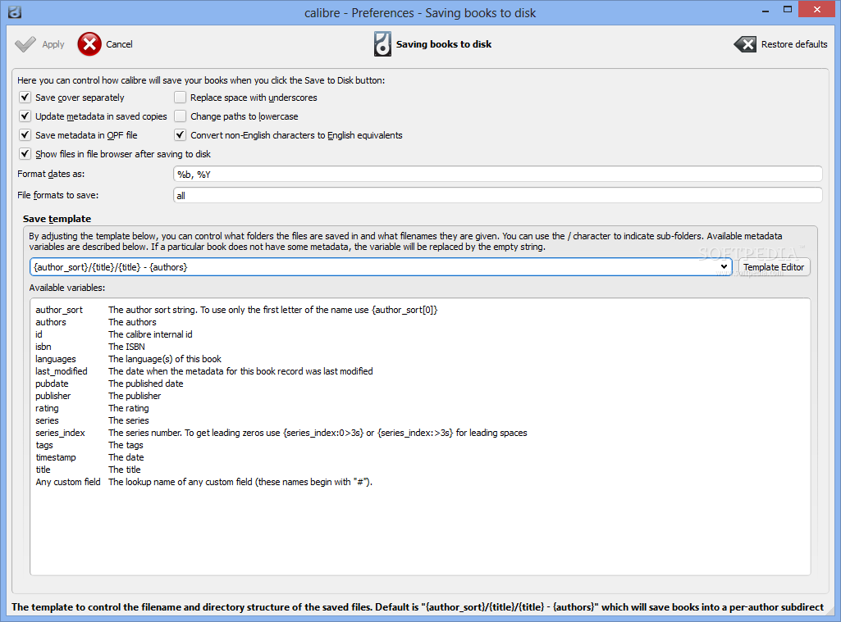This screenshot has width=841, height=622.
Task: Open the Template Editor
Action: tap(774, 267)
